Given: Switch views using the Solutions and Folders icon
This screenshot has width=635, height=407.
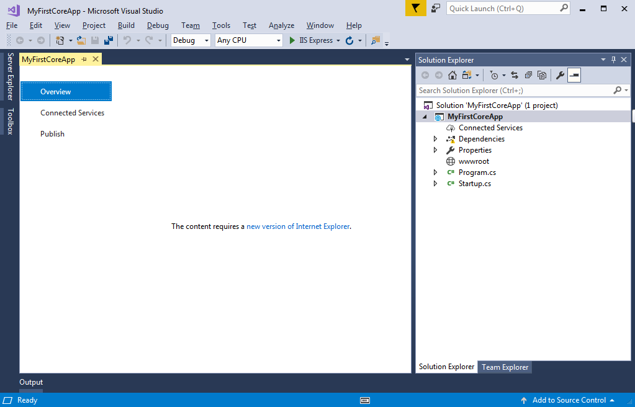Looking at the screenshot, I should [x=467, y=75].
